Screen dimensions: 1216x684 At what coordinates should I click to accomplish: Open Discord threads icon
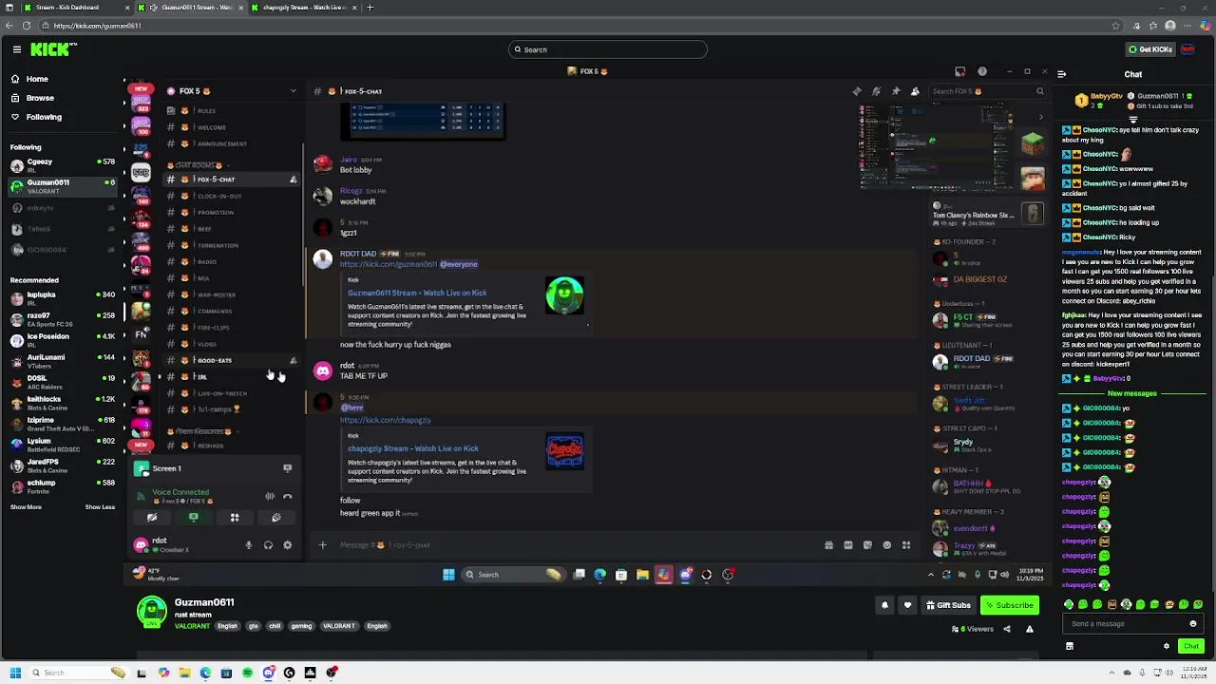(x=857, y=91)
